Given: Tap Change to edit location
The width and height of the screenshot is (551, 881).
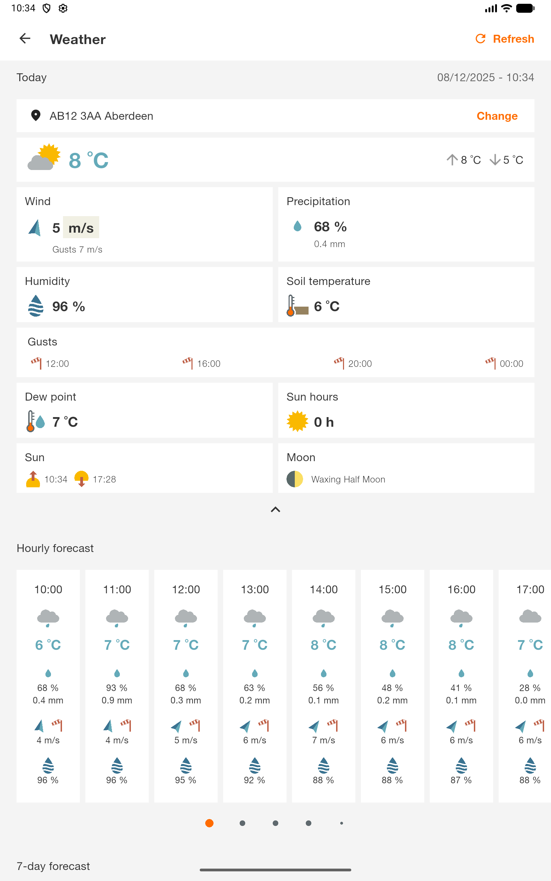Looking at the screenshot, I should (x=497, y=116).
